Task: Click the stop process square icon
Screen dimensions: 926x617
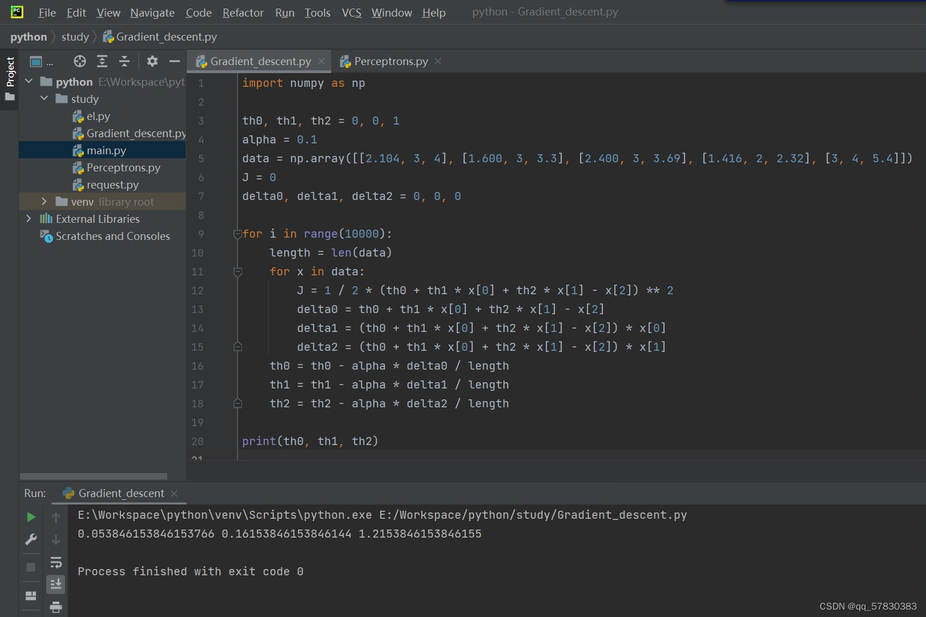Action: click(x=31, y=567)
